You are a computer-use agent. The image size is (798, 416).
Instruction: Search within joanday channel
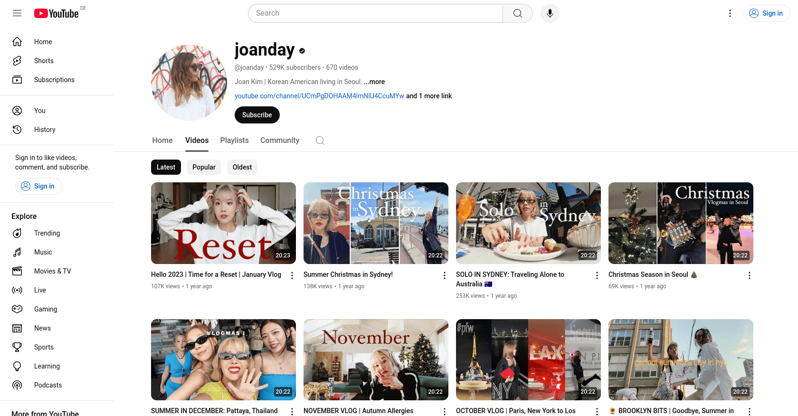(x=320, y=141)
